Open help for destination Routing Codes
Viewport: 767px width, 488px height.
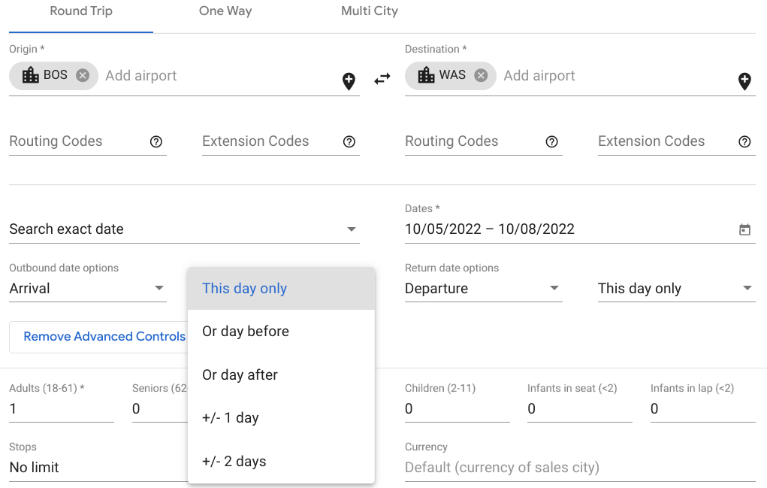click(552, 141)
